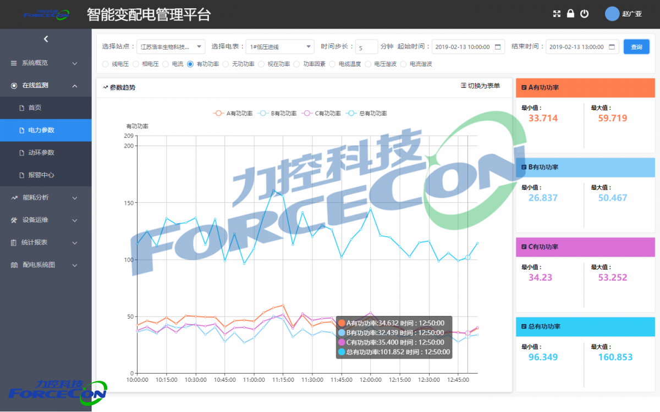Screen dimensions: 660x412
Task: Open the 选择站点 dropdown
Action: 170,47
